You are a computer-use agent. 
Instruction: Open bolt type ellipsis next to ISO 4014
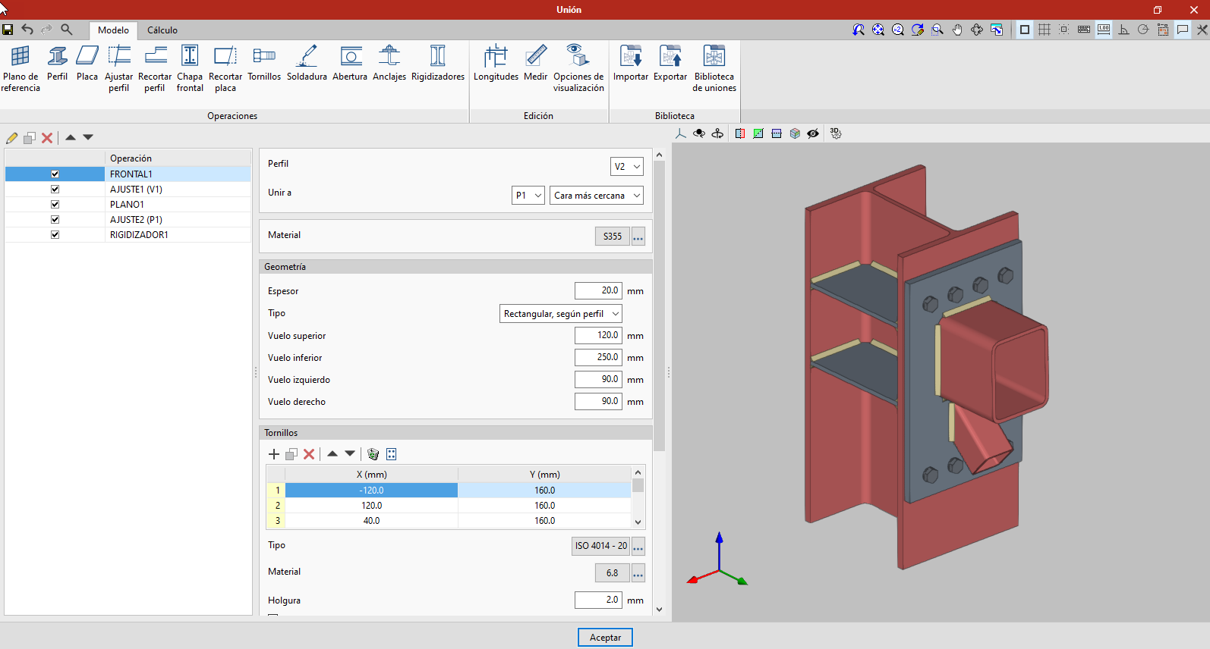click(638, 546)
